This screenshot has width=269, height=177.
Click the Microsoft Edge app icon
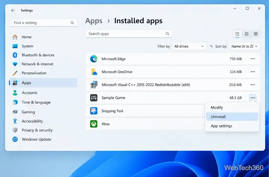(x=94, y=59)
